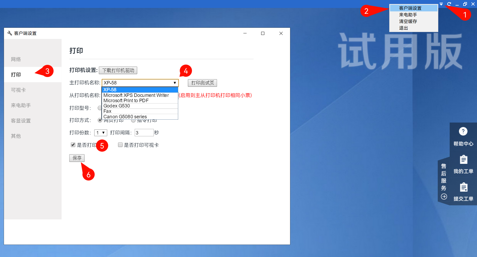Enable the 是否打印可视卡 checkbox

(x=120, y=145)
